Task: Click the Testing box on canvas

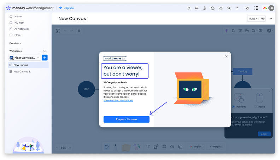Action: click(242, 71)
